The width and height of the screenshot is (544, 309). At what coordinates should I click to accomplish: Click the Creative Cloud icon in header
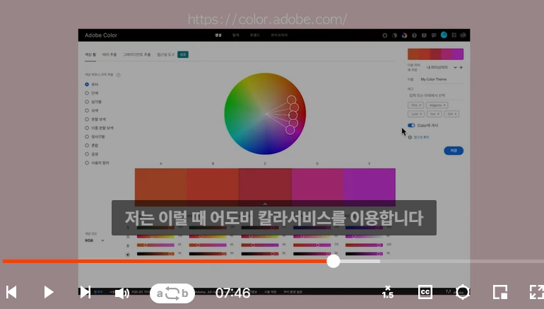(x=463, y=35)
